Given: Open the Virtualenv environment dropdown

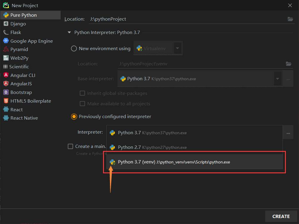Looking at the screenshot, I should pyautogui.click(x=158, y=48).
